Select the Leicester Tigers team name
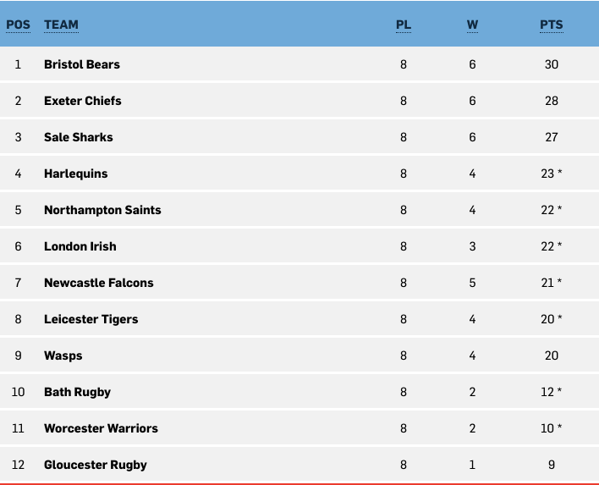The width and height of the screenshot is (599, 485). 91,319
